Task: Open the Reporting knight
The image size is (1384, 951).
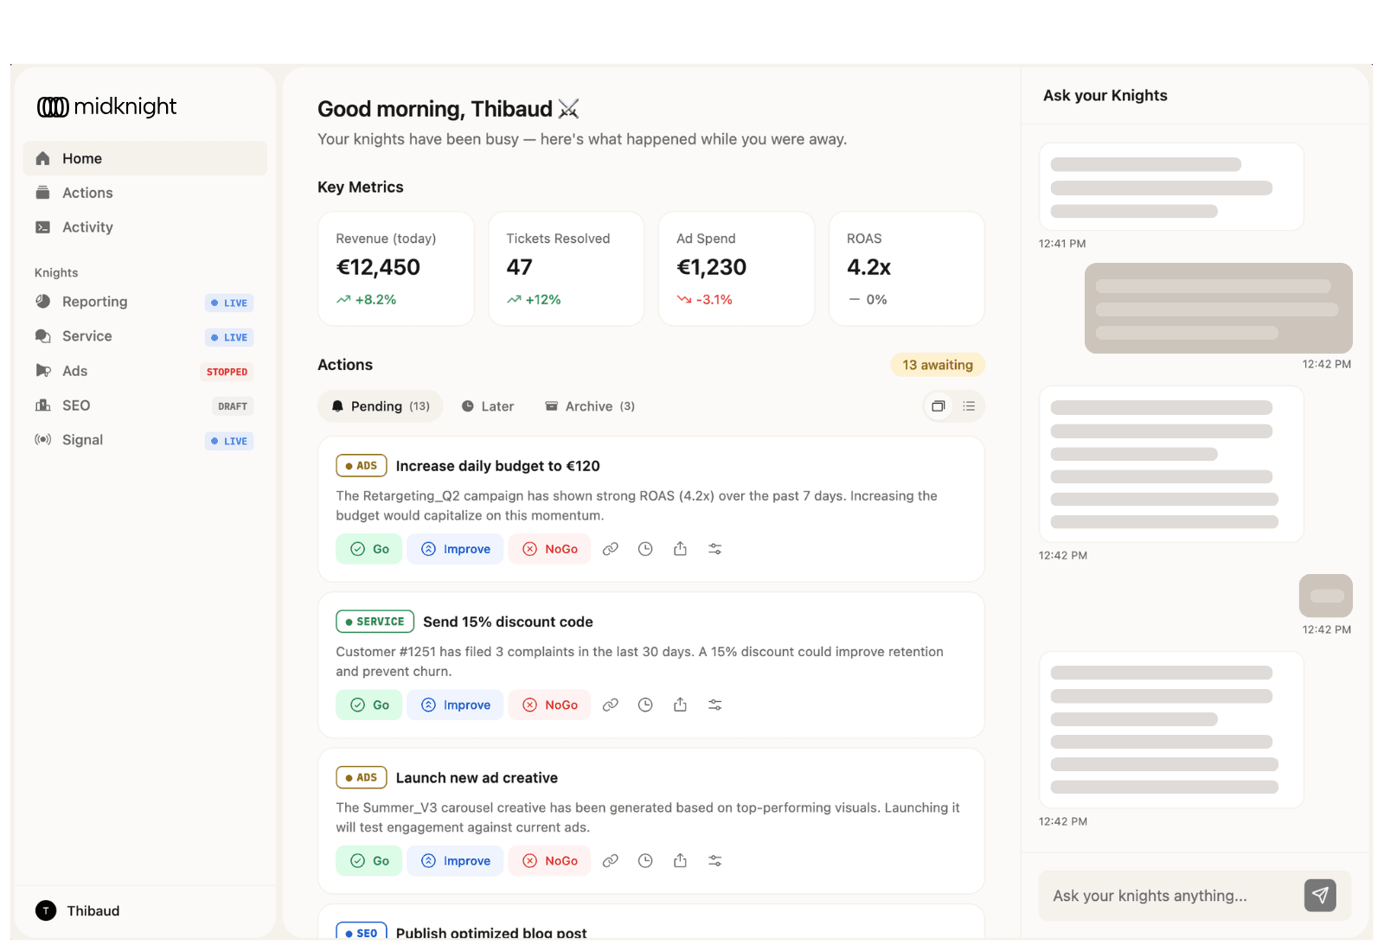Action: [95, 302]
